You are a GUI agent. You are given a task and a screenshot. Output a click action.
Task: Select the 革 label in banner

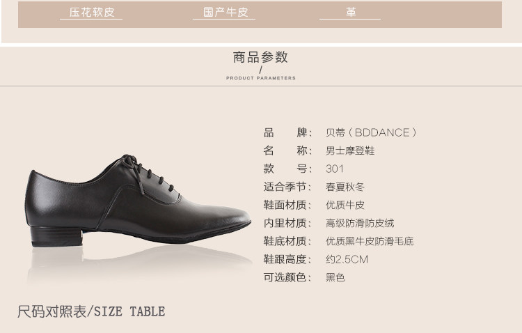[351, 13]
